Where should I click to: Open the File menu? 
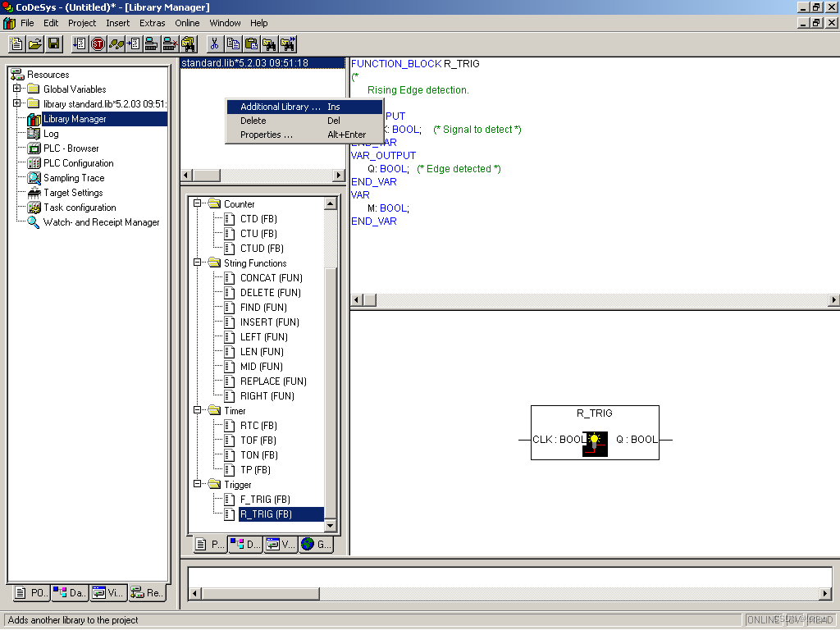pos(27,23)
